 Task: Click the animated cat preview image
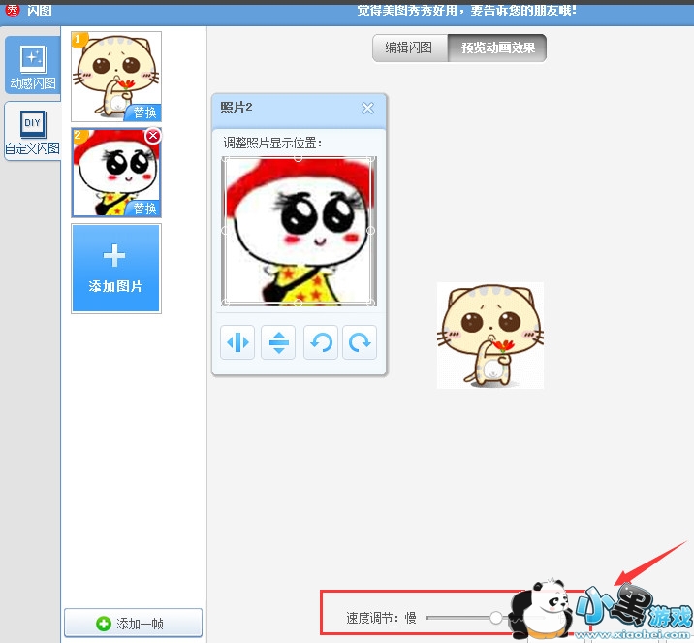490,336
